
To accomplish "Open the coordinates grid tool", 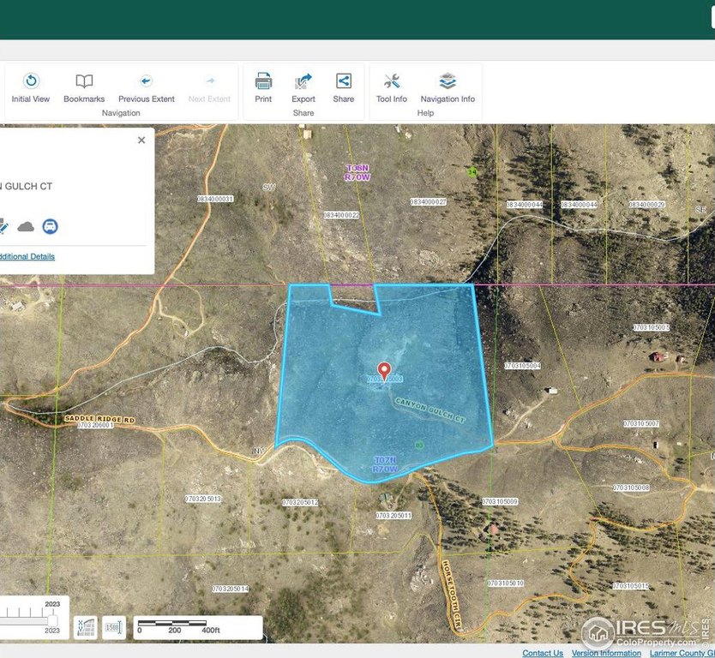I will (x=86, y=627).
